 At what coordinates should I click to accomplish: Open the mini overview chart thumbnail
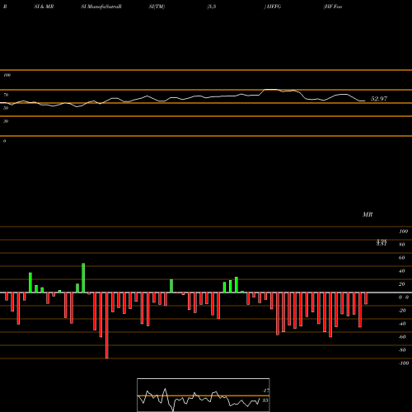pos(204,395)
